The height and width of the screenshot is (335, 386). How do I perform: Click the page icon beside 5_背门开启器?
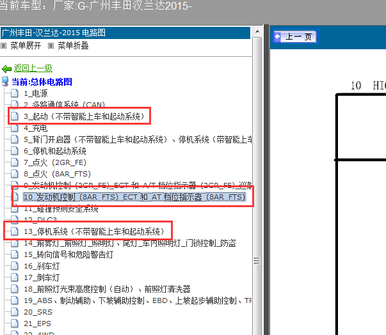(15, 139)
